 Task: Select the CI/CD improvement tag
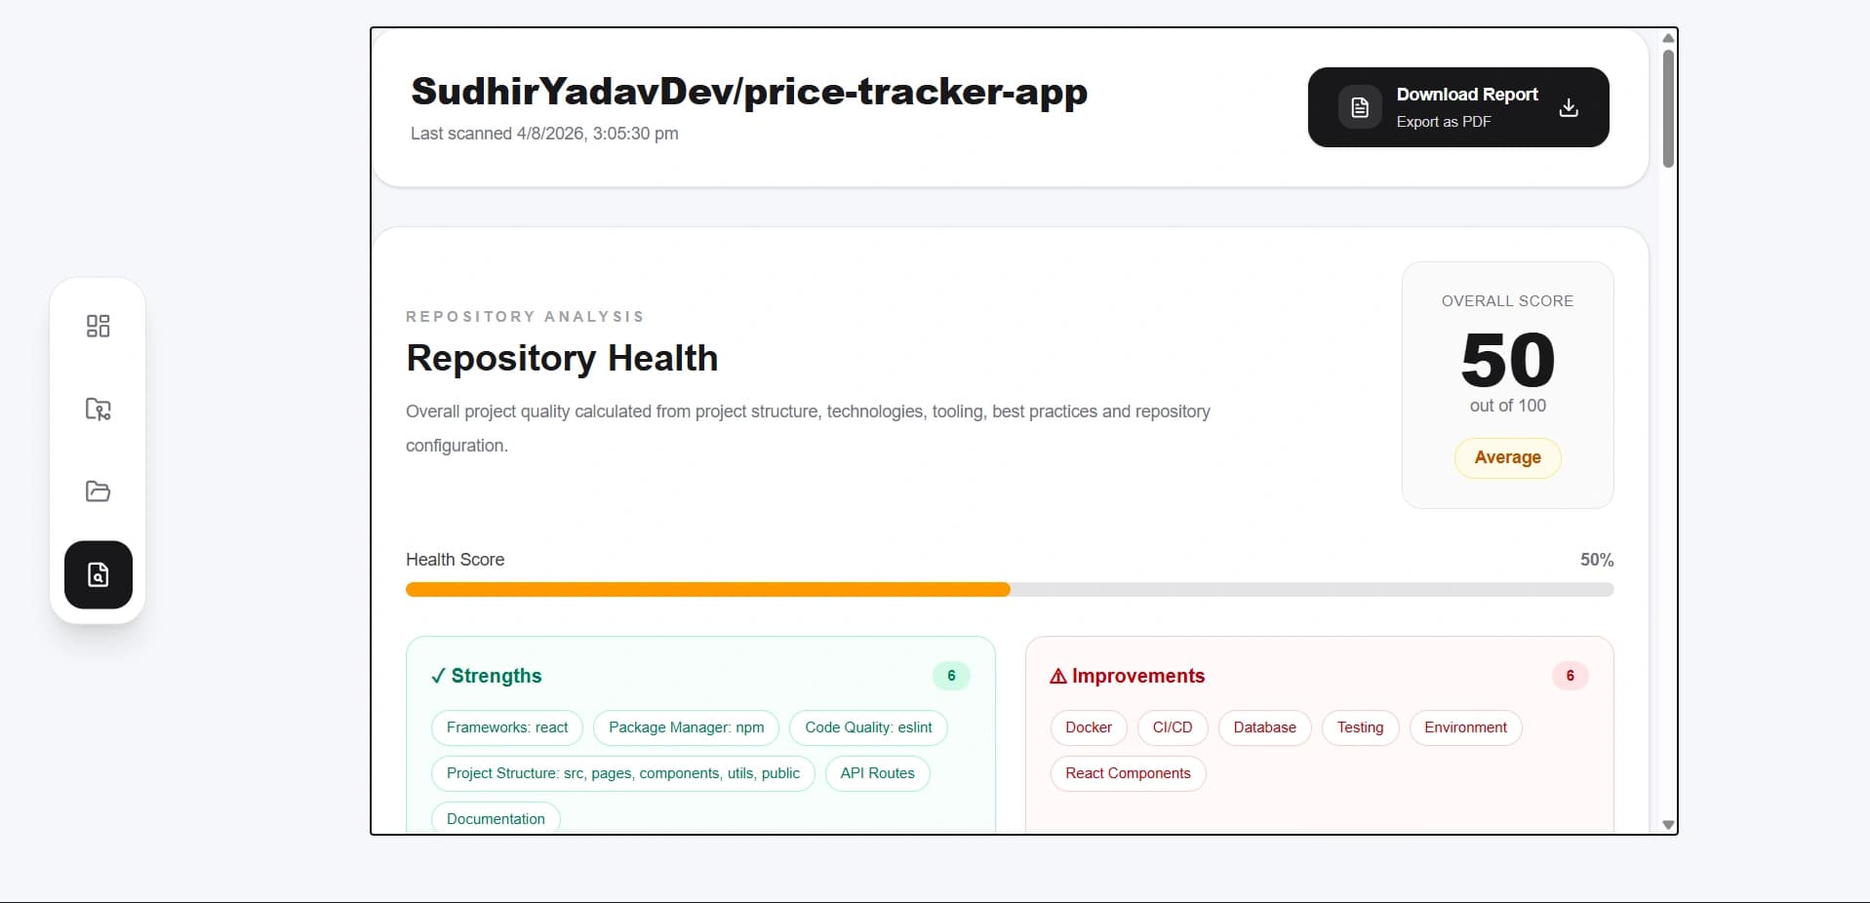[1173, 727]
